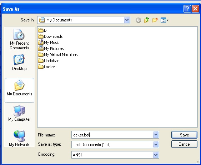Expand the Save in dropdown arrow
201x165 pixels.
click(127, 20)
